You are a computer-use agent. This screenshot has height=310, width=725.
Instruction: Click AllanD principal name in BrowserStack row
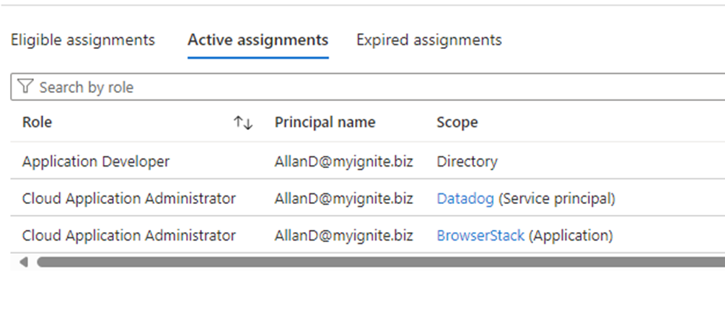(343, 236)
